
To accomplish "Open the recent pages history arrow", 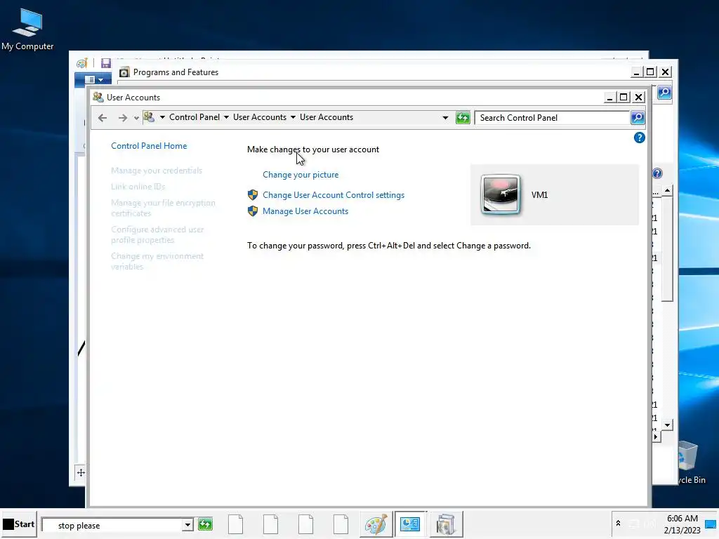I will click(136, 118).
